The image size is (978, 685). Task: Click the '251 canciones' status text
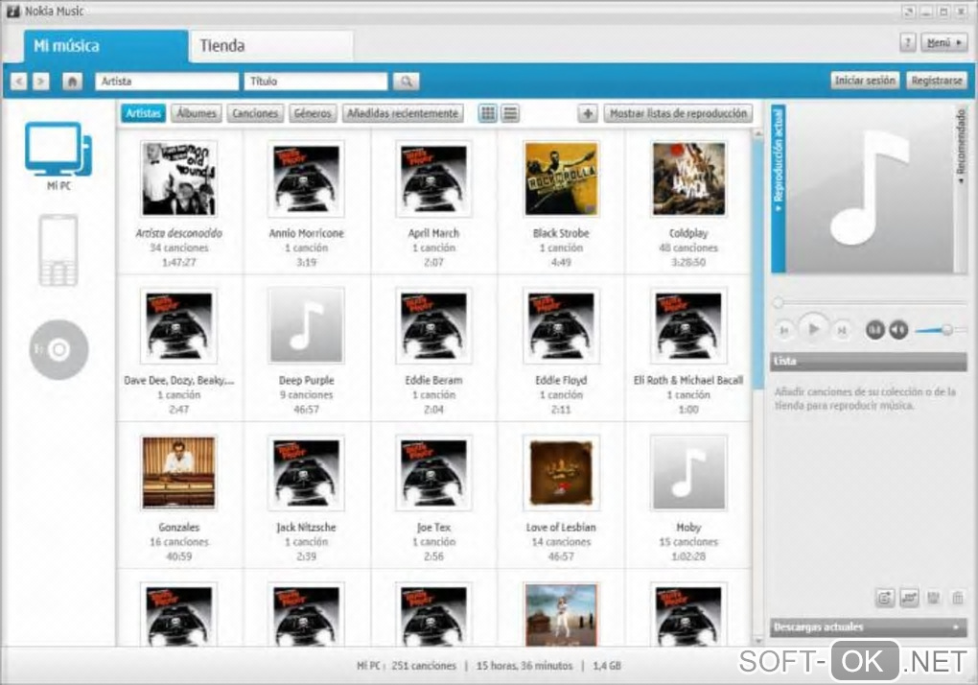click(x=424, y=666)
